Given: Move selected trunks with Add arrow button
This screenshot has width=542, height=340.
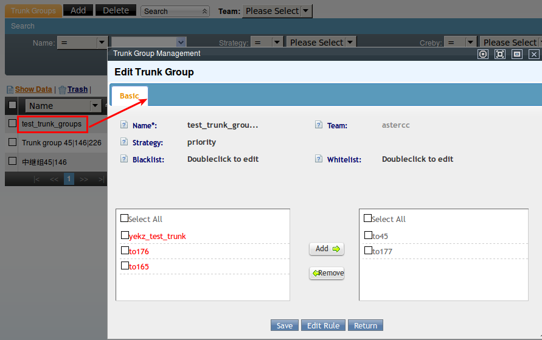Looking at the screenshot, I should pyautogui.click(x=327, y=249).
